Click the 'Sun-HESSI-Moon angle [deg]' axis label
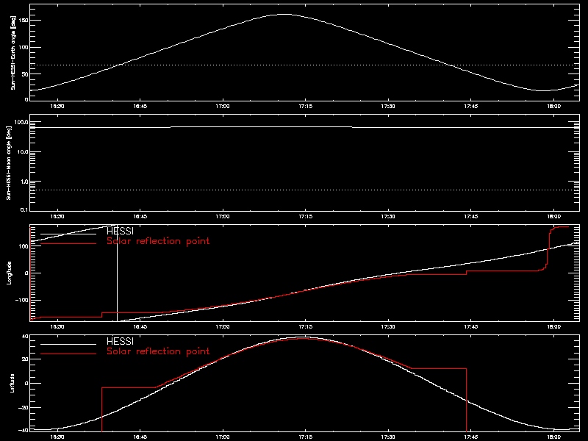This screenshot has width=588, height=441. (x=9, y=162)
